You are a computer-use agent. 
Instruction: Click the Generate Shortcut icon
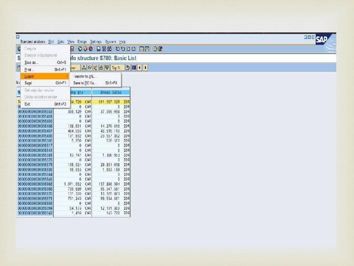pos(147,49)
